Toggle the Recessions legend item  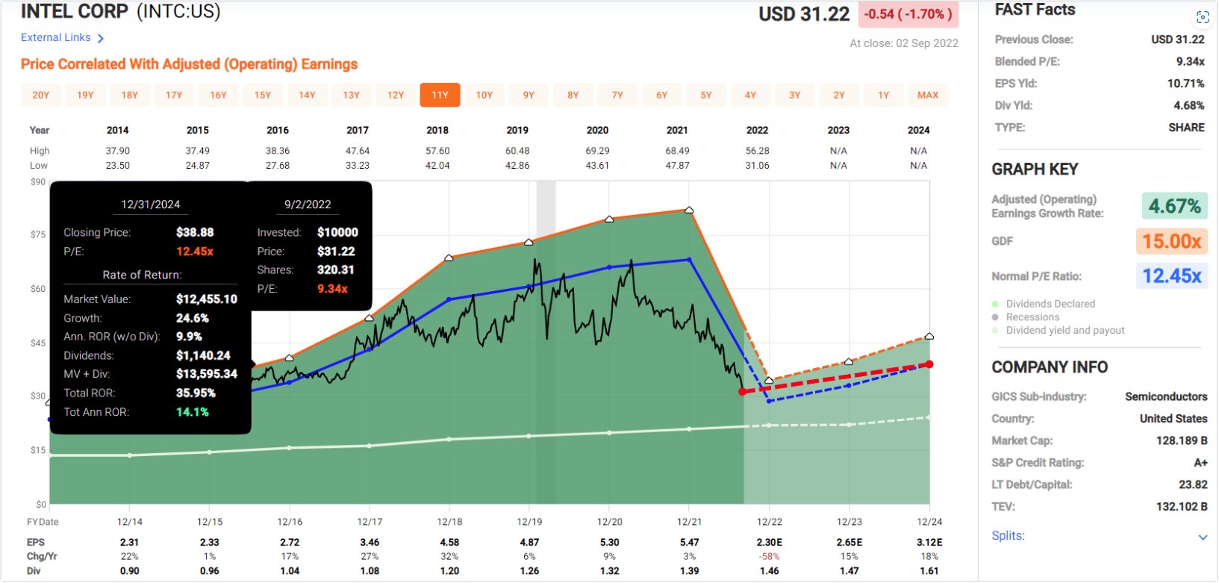point(1025,317)
